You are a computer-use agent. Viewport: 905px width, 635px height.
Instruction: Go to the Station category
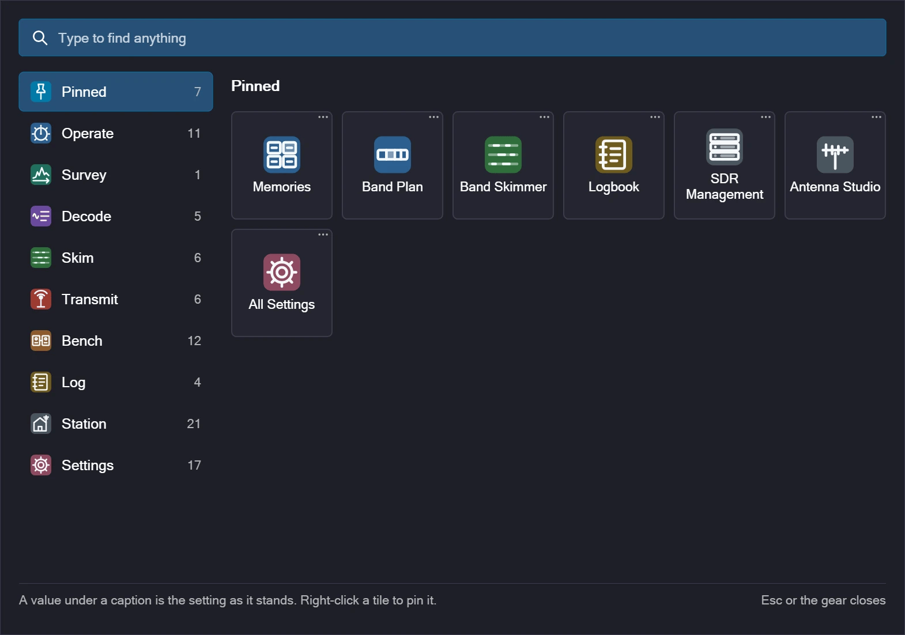tap(116, 424)
